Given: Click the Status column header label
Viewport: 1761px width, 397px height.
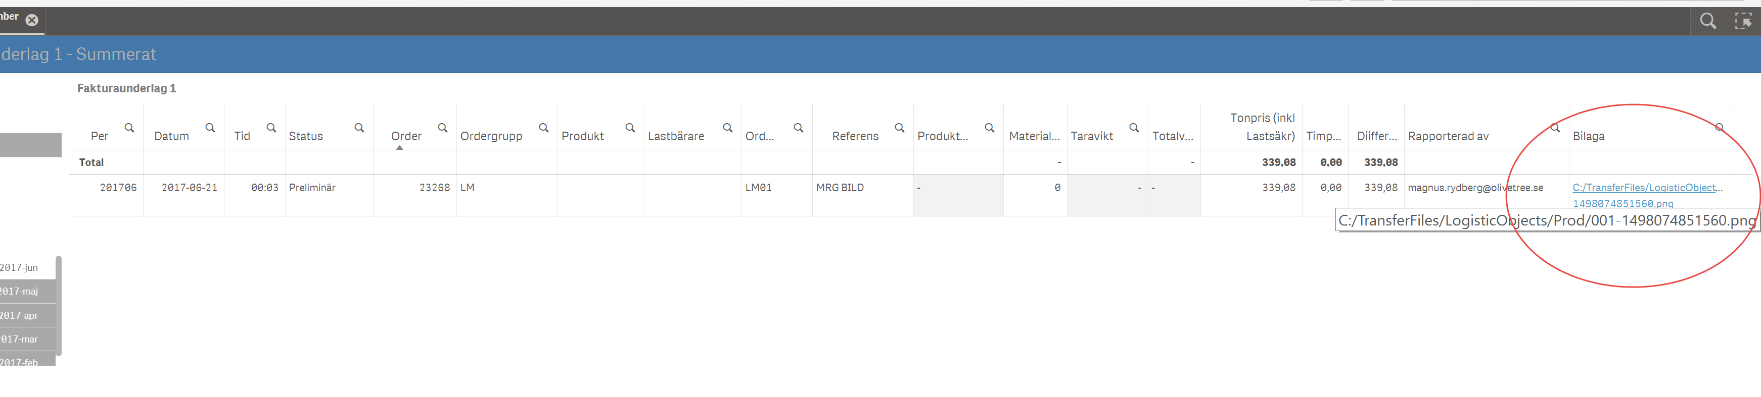Looking at the screenshot, I should click(x=306, y=136).
